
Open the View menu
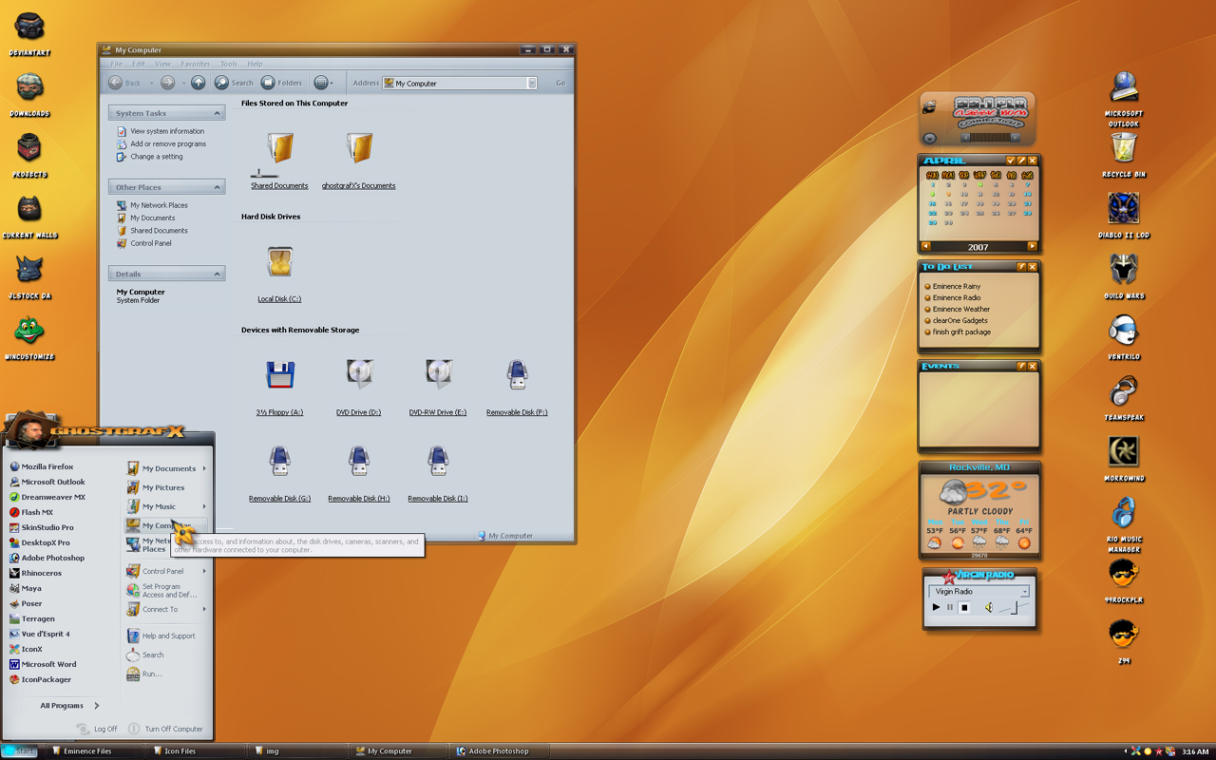tap(163, 64)
